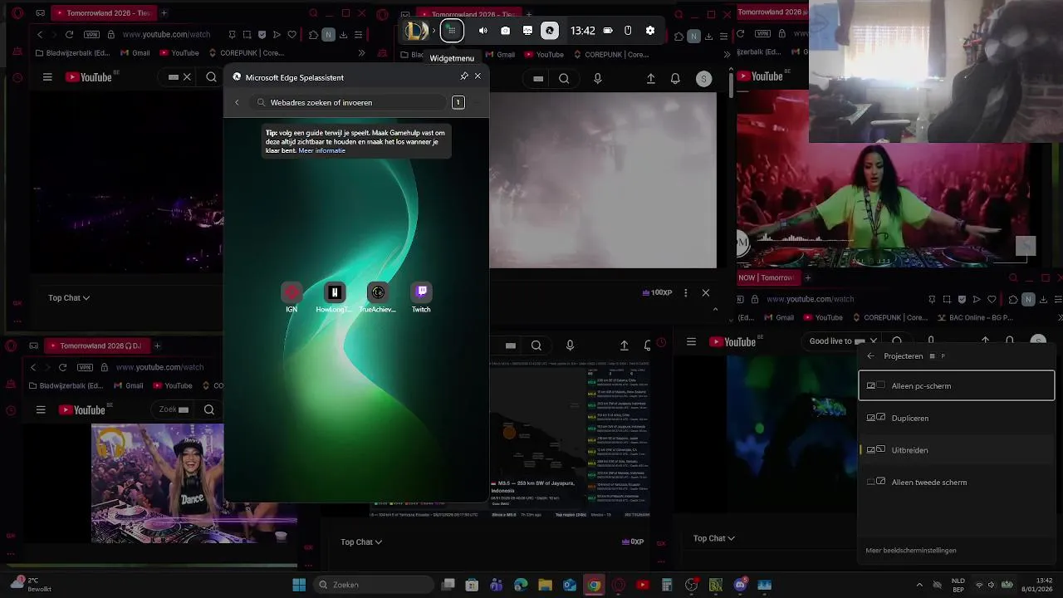Open the extensions puzzle icon in top-left browser

pos(313,34)
